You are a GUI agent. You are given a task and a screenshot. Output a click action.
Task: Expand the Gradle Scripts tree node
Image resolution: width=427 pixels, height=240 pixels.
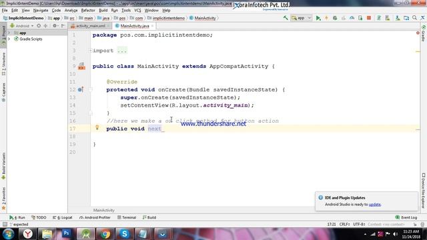(x=9, y=39)
